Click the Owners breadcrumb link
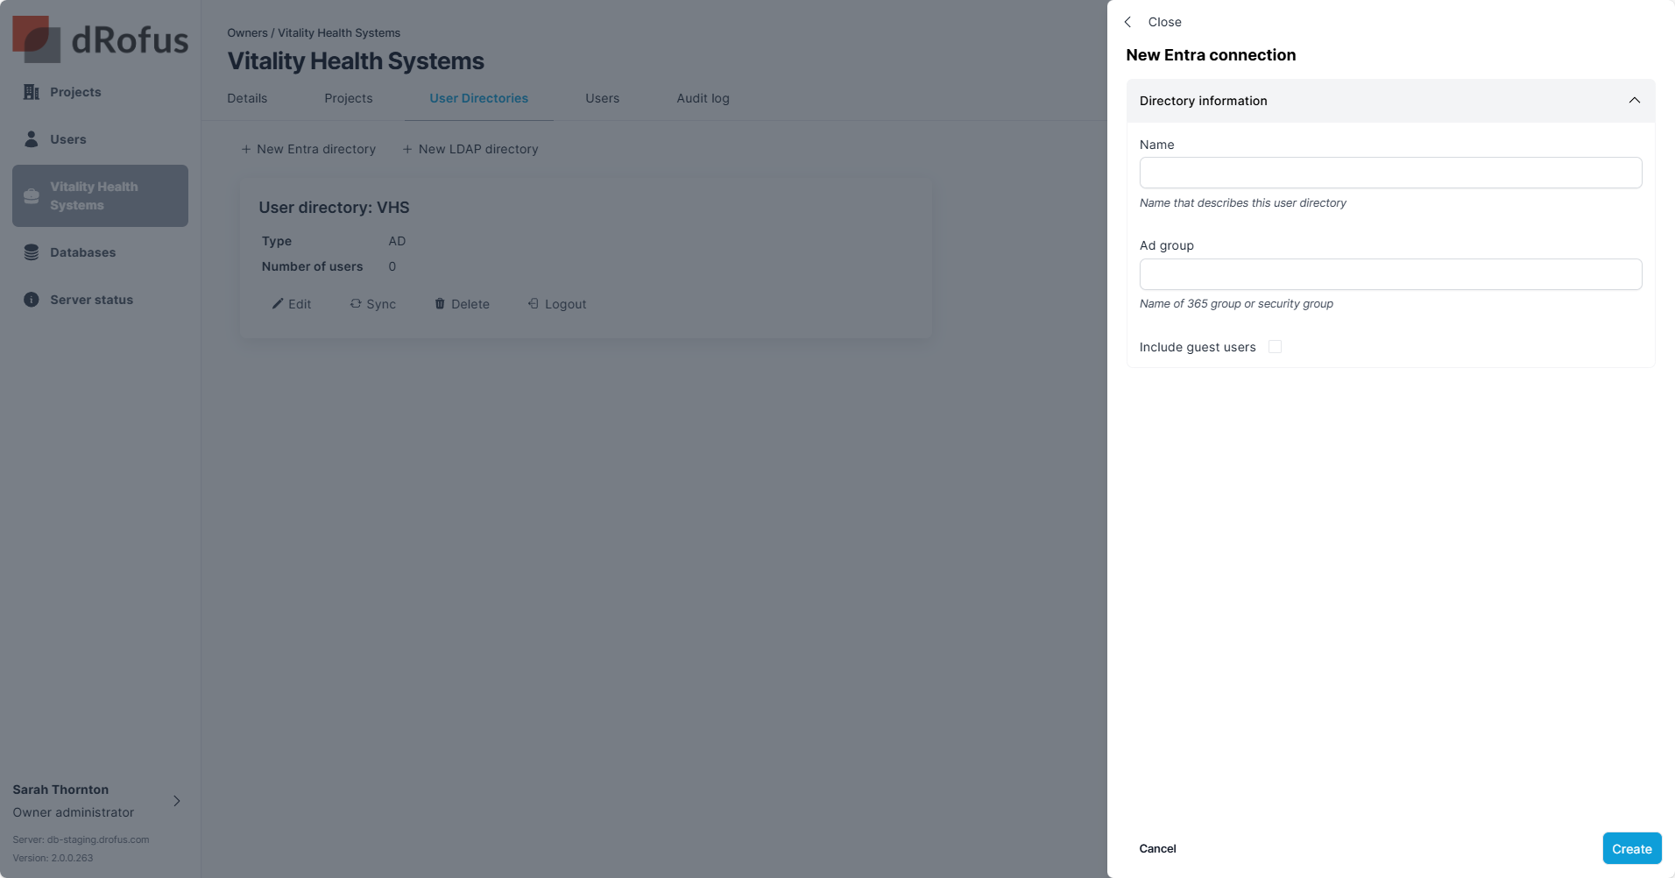Screen dimensions: 1675x878 (x=247, y=32)
